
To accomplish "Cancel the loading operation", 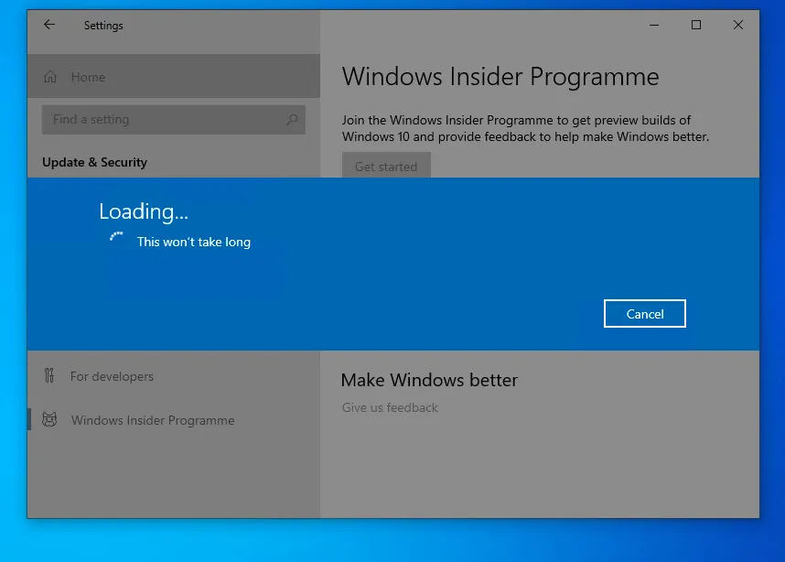I will [x=644, y=313].
